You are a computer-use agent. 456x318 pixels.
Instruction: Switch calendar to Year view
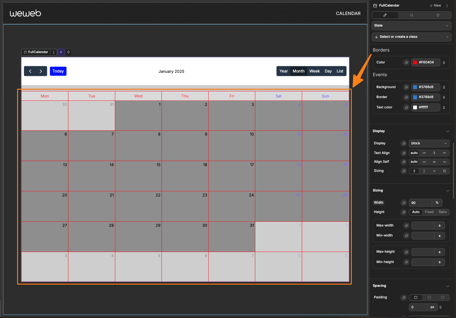(x=283, y=71)
